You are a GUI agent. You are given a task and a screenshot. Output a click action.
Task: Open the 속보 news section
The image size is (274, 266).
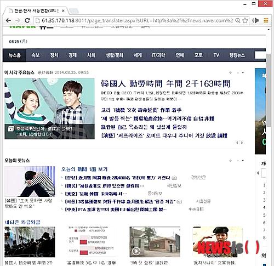click(x=36, y=55)
